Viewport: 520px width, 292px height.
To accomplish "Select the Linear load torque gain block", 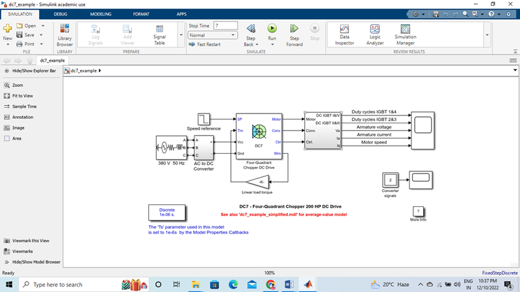I will tap(257, 182).
